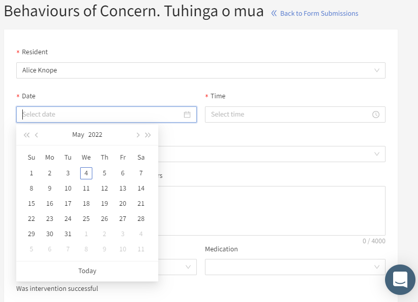
Task: Pick May 4 in the calendar
Action: pyautogui.click(x=86, y=173)
